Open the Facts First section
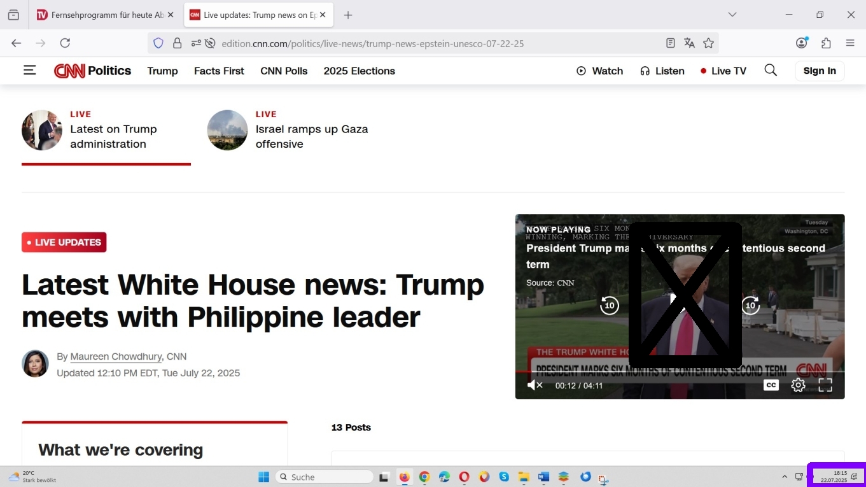 [219, 71]
